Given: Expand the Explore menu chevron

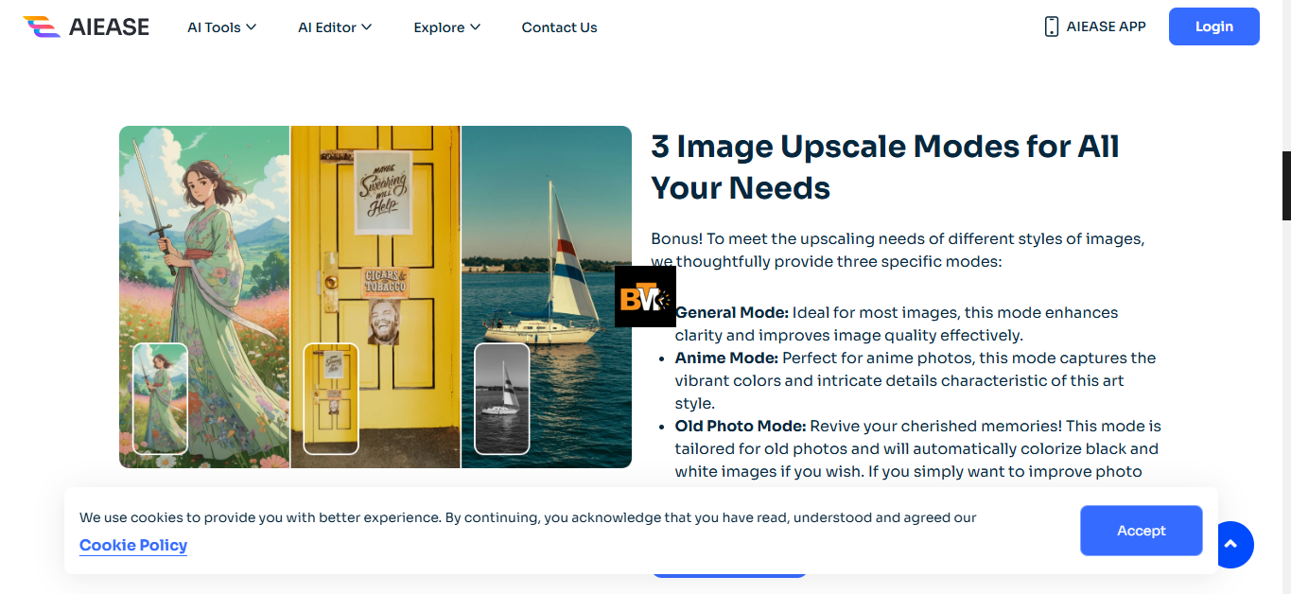Looking at the screenshot, I should coord(475,27).
